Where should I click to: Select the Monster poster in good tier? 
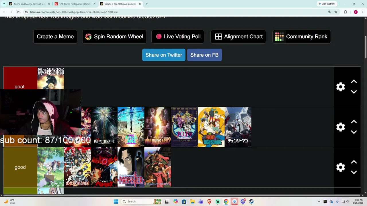131,167
